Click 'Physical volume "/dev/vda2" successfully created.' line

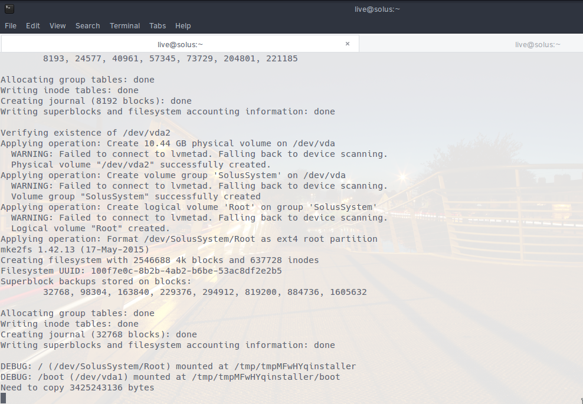[x=141, y=165]
